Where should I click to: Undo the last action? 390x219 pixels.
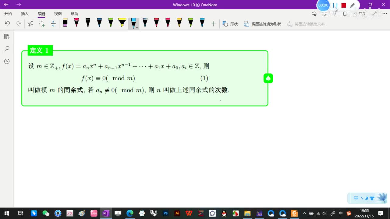(7, 24)
